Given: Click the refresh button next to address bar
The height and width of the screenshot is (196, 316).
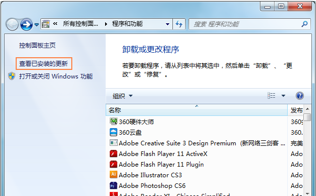Looking at the screenshot, I should 179,24.
